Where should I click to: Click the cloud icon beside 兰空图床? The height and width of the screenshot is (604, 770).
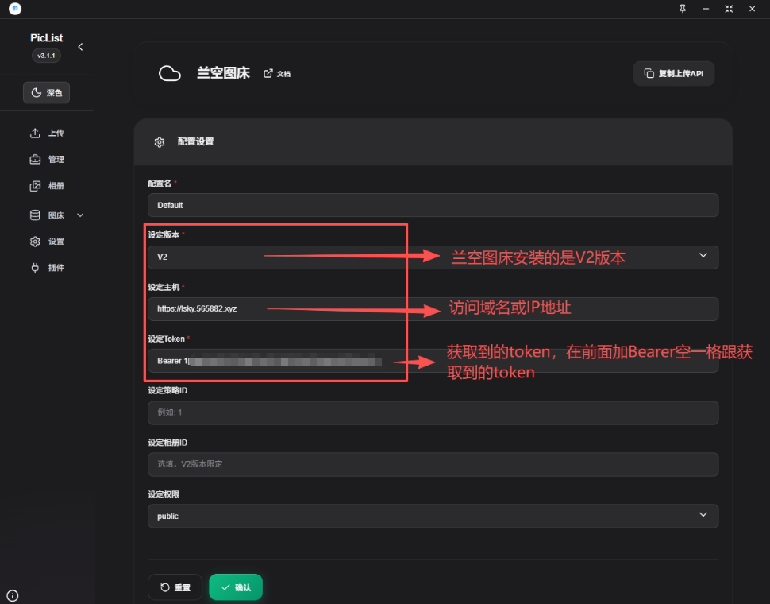pyautogui.click(x=169, y=73)
